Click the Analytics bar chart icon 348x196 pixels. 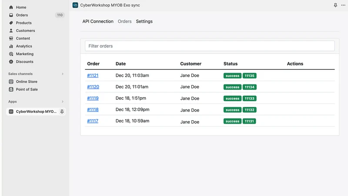(11, 46)
